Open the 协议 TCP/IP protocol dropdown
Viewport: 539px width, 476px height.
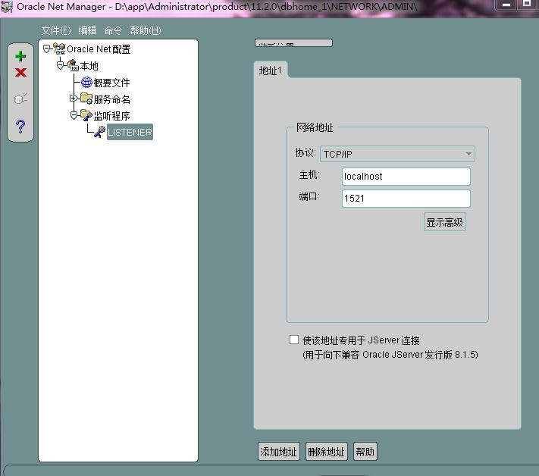point(397,154)
